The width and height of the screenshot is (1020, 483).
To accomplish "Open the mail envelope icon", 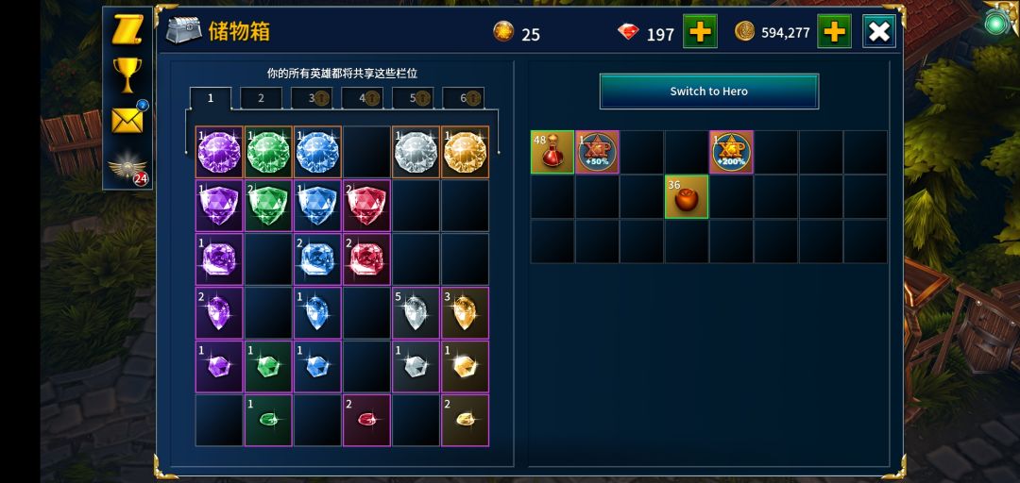I will pyautogui.click(x=127, y=120).
